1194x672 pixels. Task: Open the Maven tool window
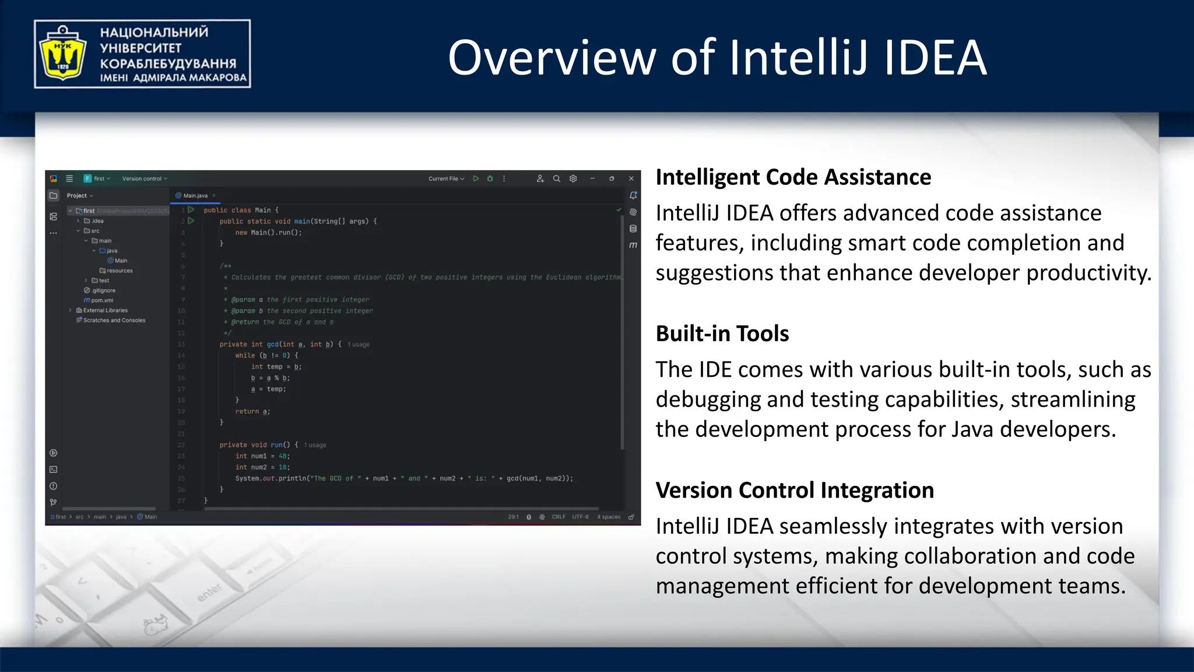coord(633,245)
